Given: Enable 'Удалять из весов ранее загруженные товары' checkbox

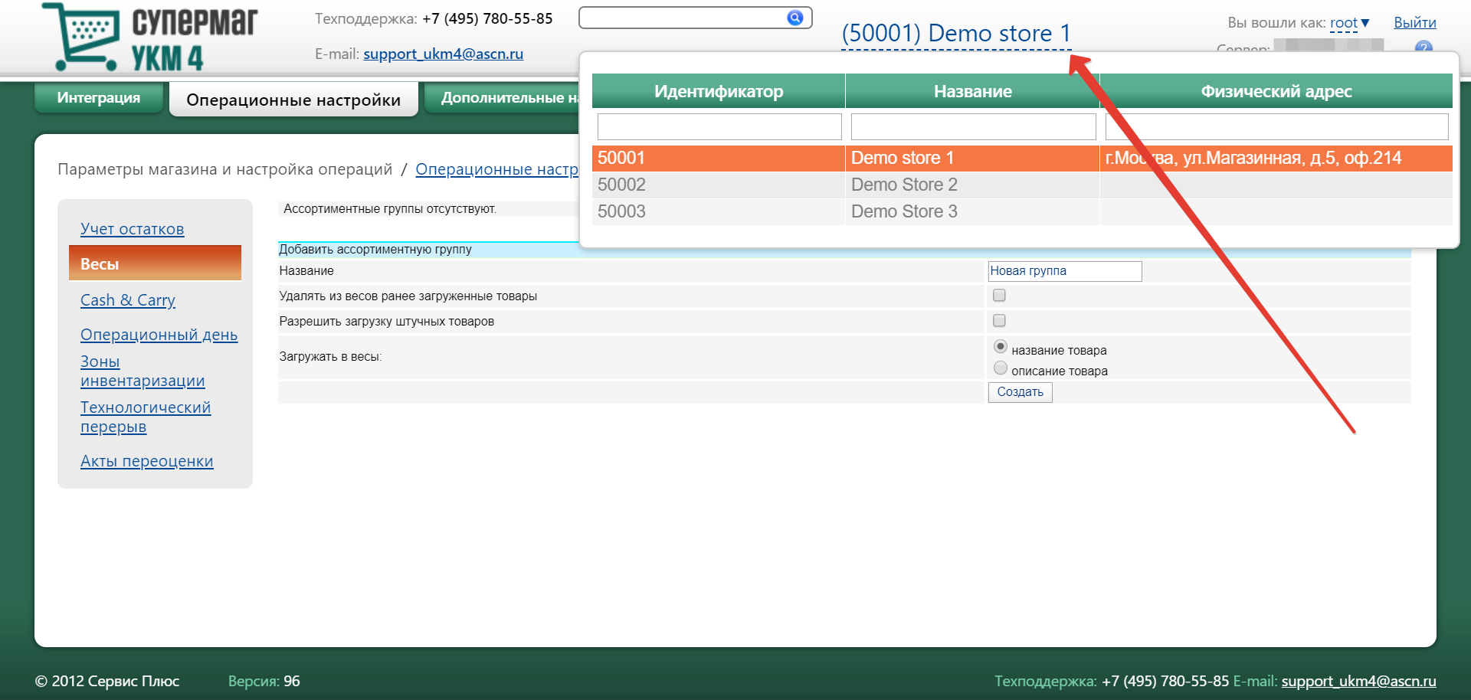Looking at the screenshot, I should 999,296.
